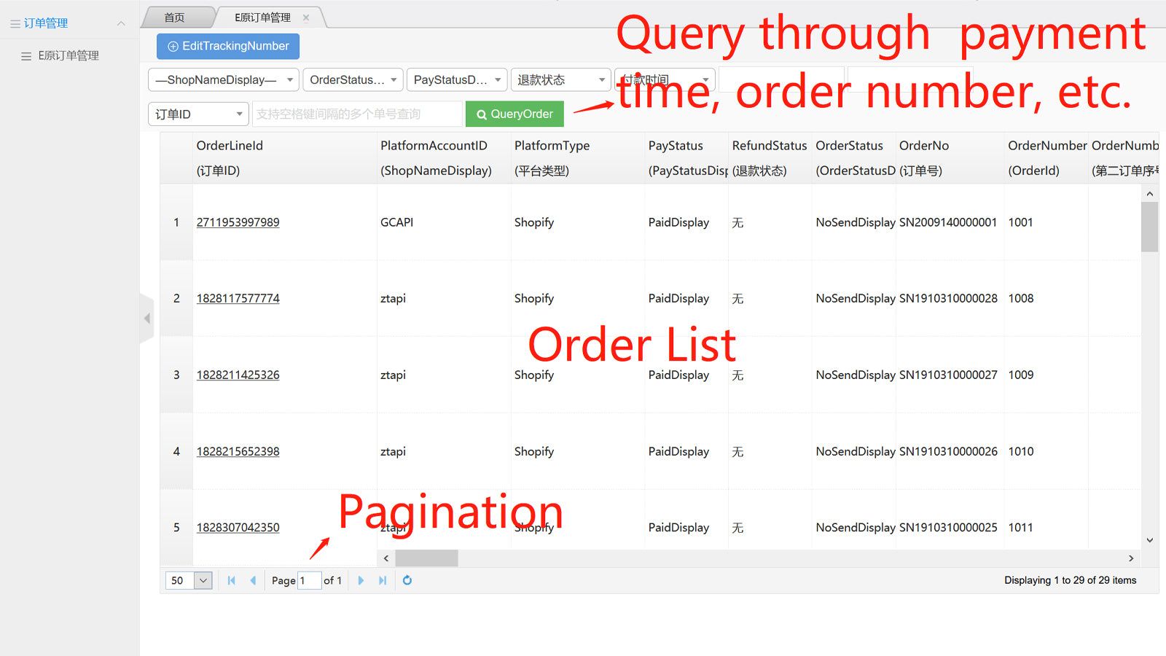
Task: Click the OrderNumber value 1010 cell
Action: [1046, 451]
